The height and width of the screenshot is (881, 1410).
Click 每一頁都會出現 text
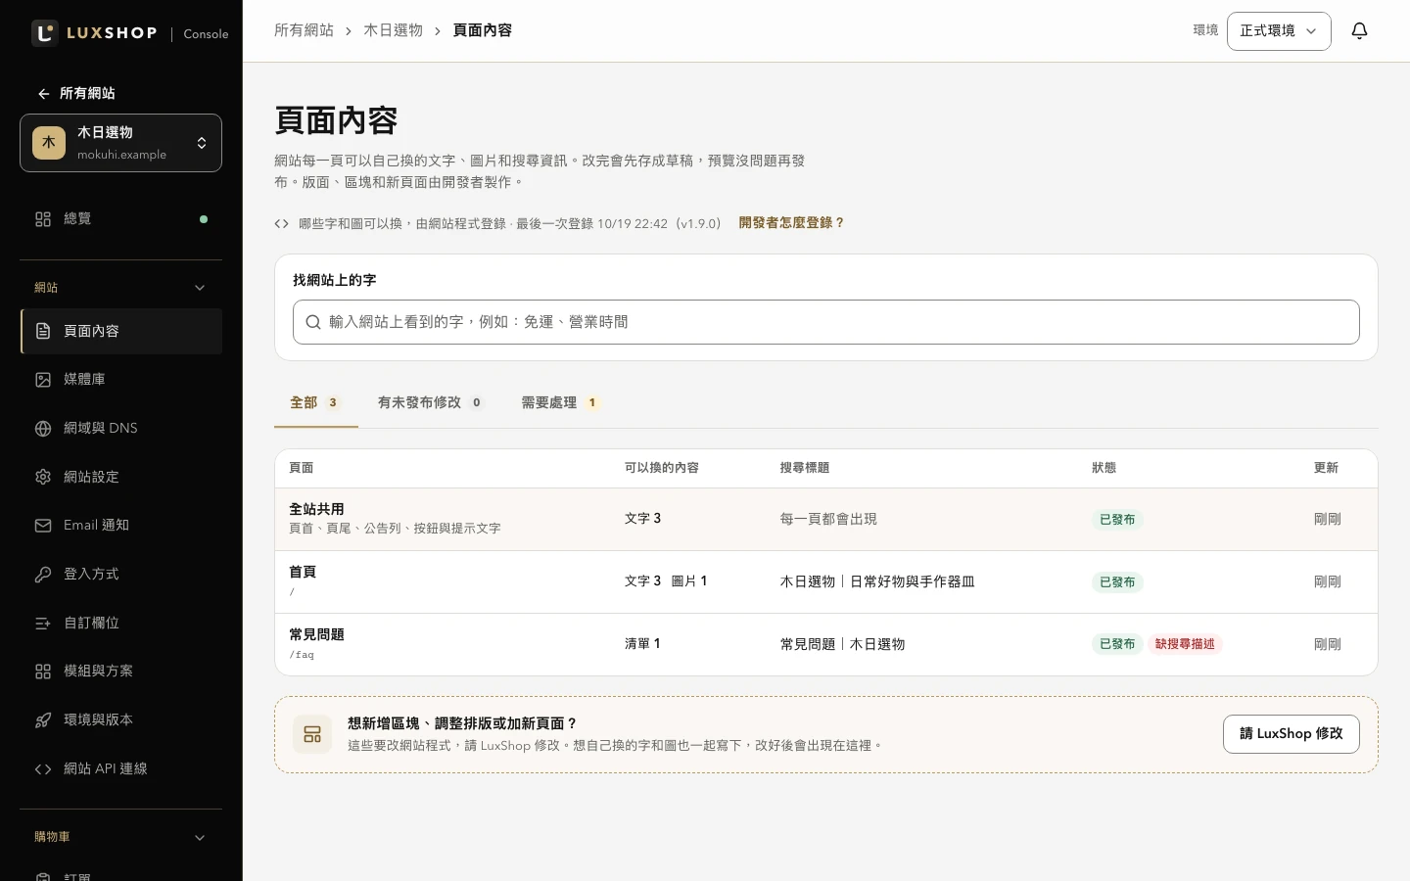coord(828,519)
